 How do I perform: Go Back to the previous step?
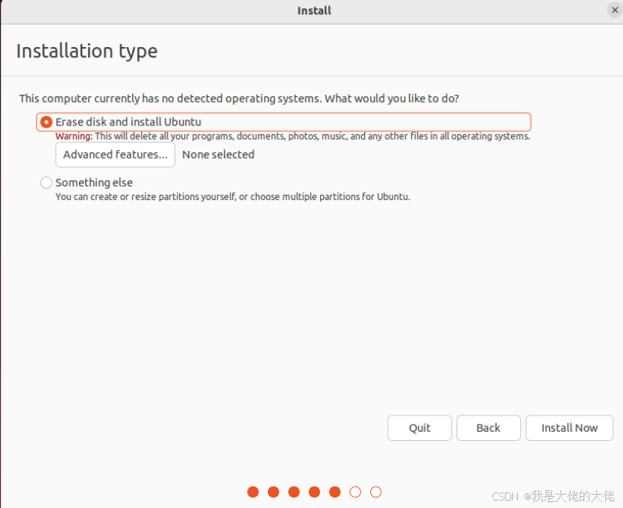(488, 427)
